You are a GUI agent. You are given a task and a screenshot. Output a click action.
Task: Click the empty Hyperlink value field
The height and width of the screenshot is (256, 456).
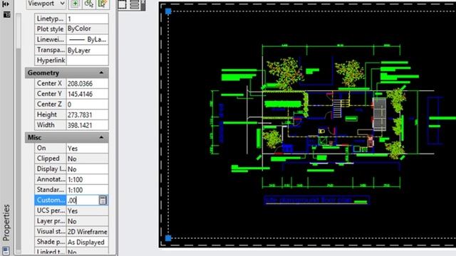[x=87, y=60]
